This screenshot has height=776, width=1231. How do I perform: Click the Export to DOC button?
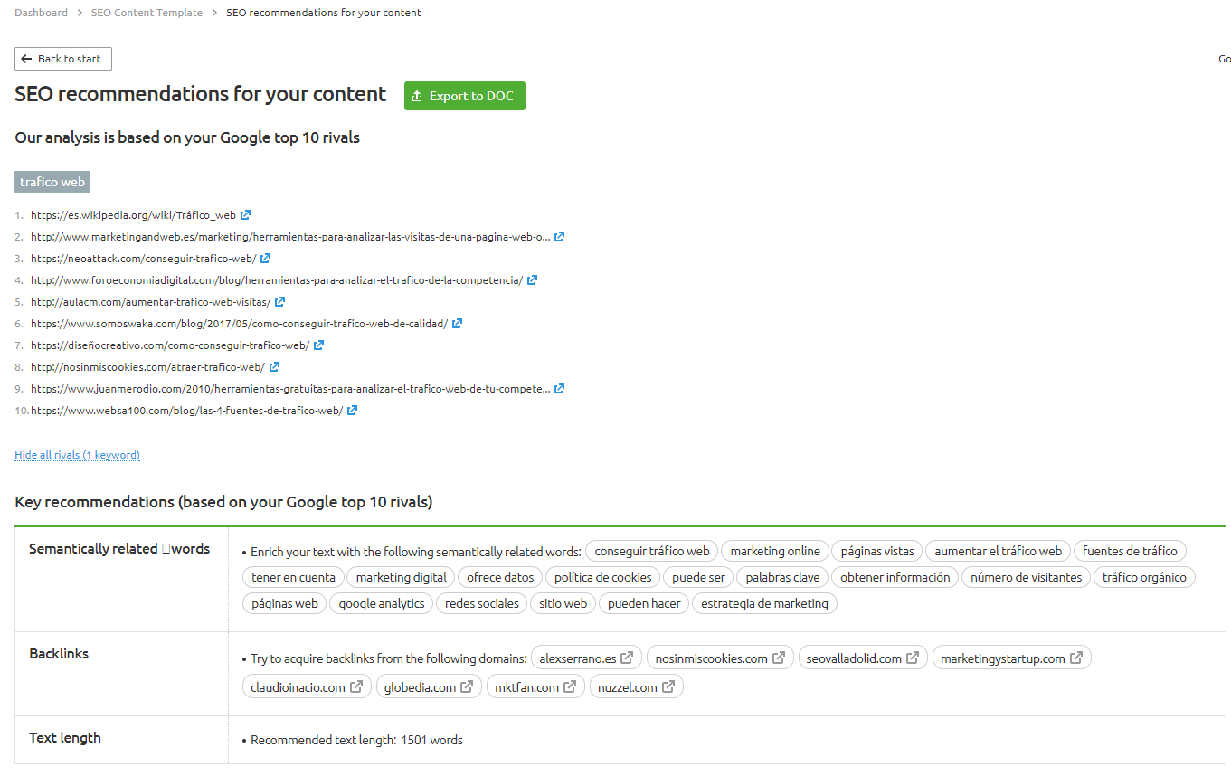tap(464, 96)
